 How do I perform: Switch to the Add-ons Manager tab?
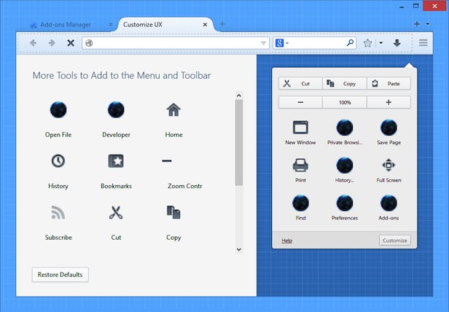[x=64, y=25]
